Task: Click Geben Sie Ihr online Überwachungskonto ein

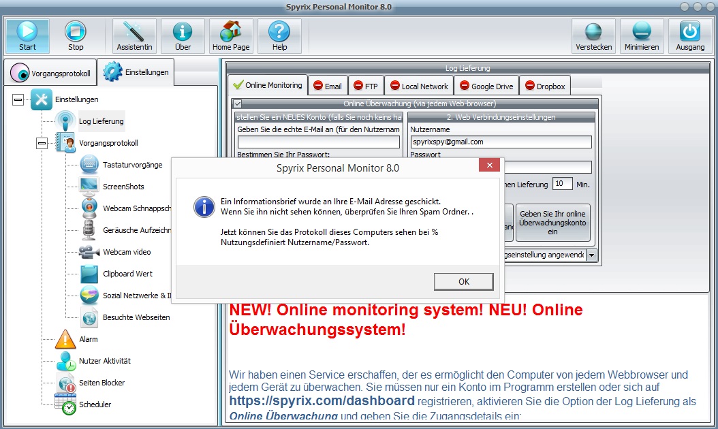Action: click(552, 223)
